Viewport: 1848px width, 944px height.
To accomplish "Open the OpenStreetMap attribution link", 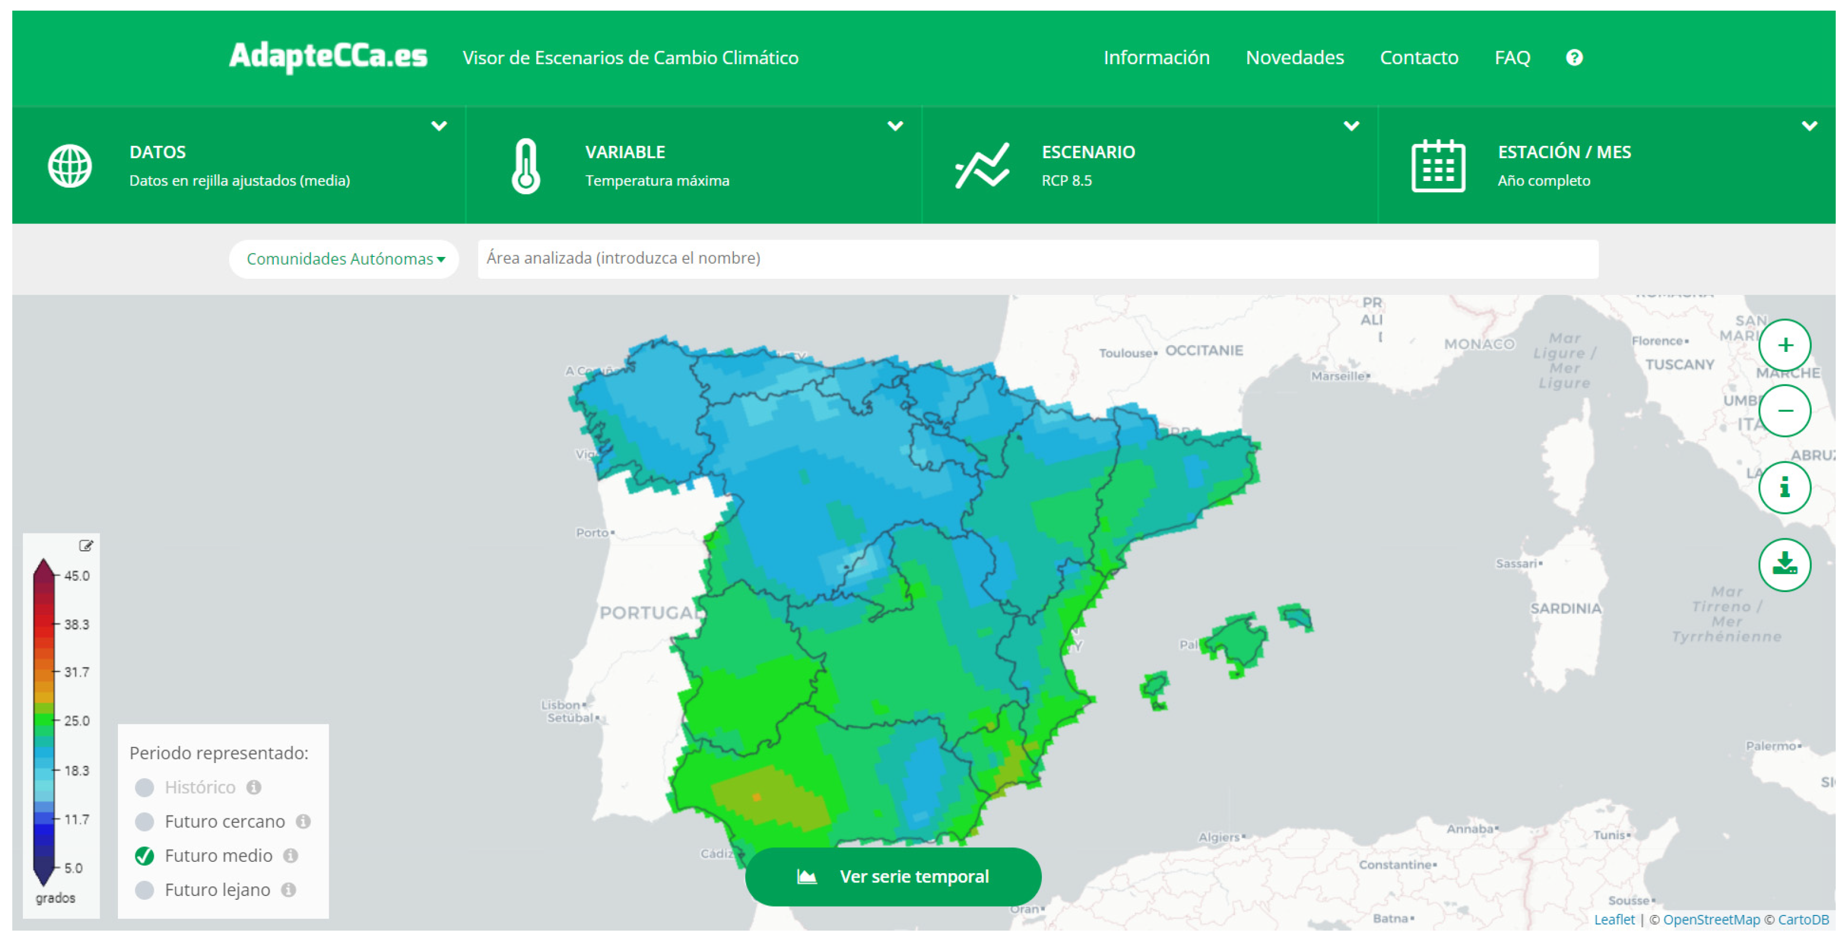I will (1711, 919).
